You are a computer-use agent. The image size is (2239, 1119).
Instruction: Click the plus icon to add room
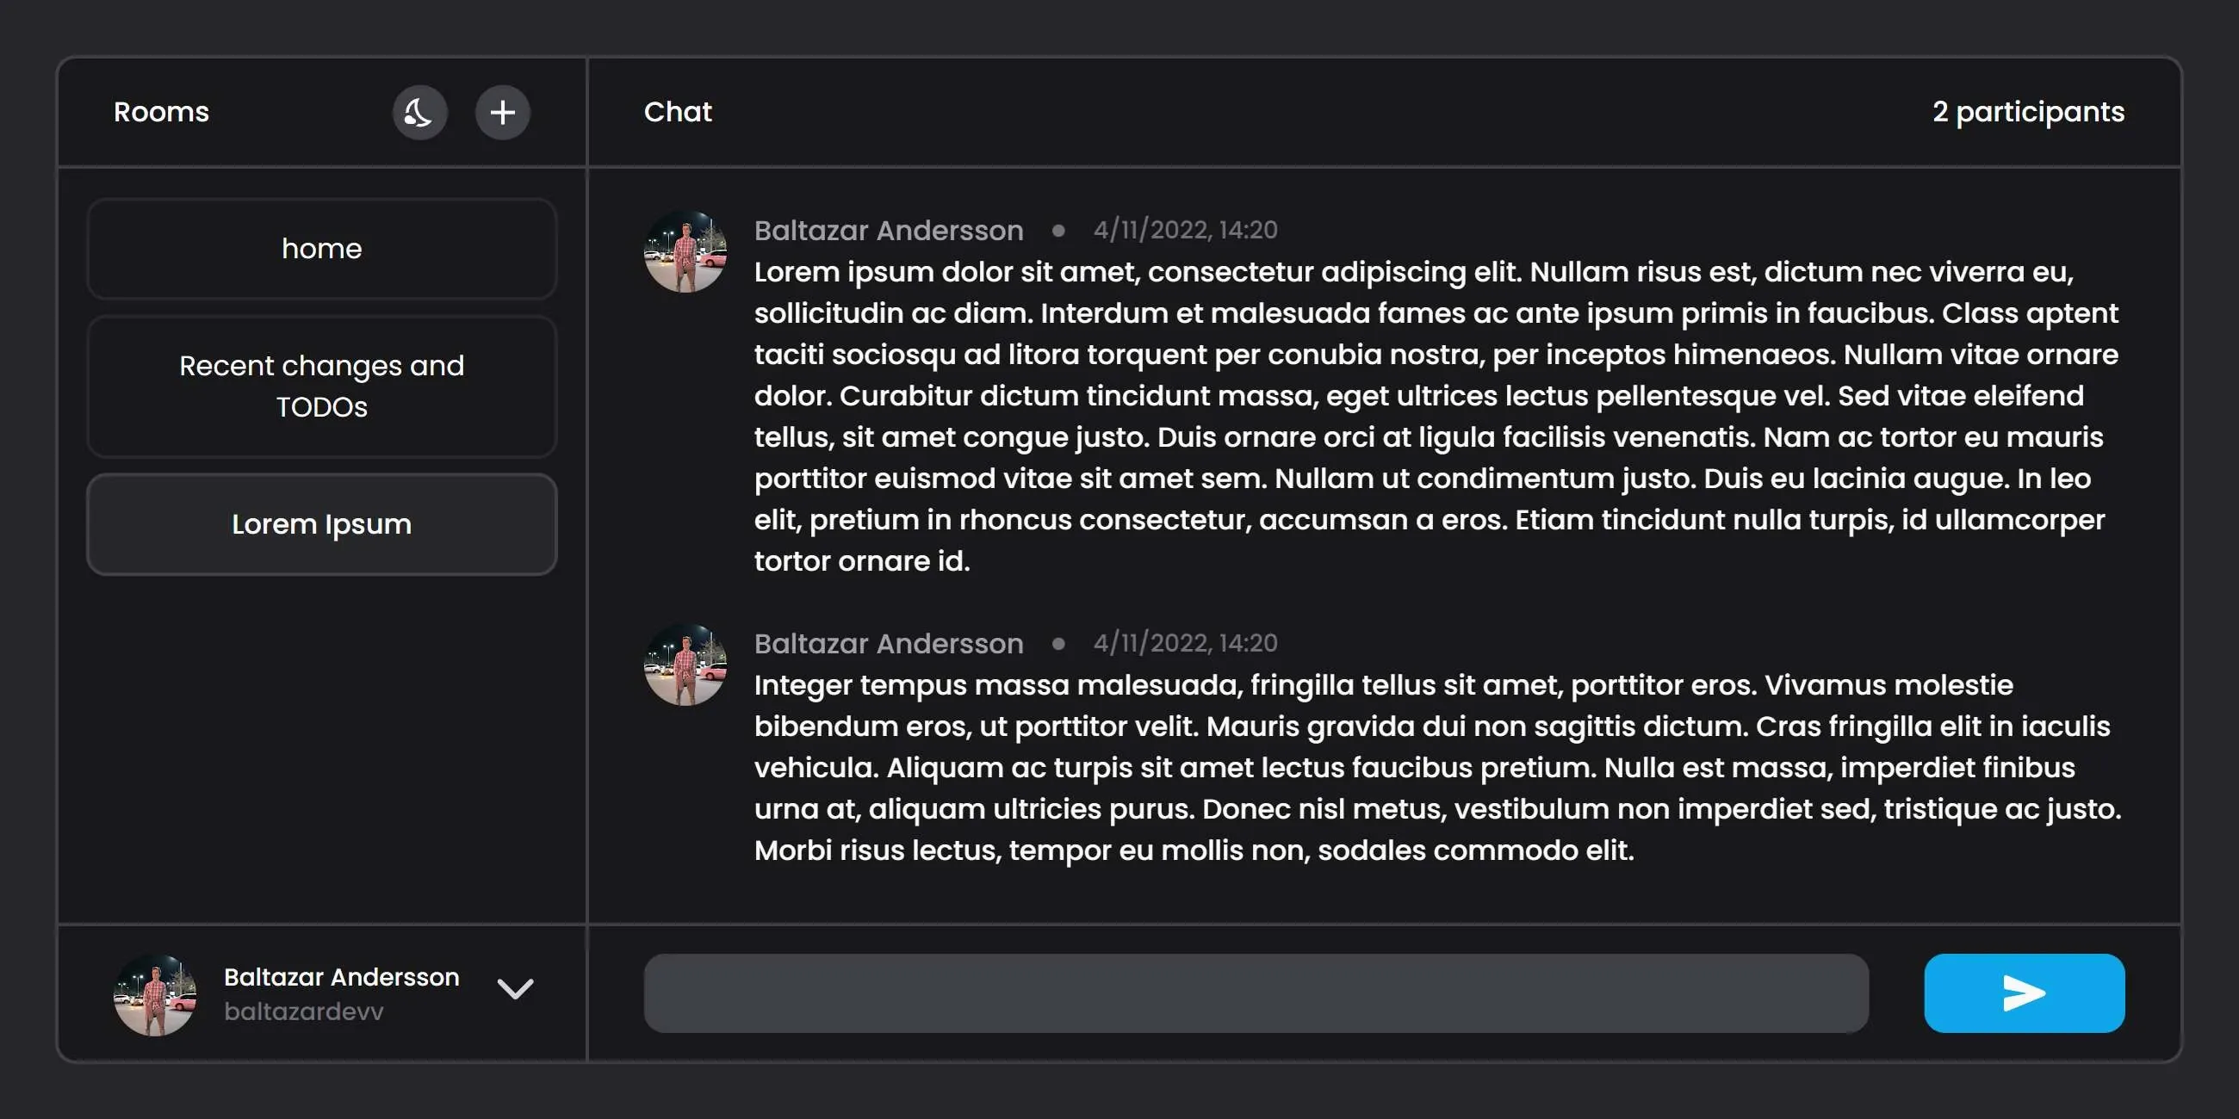502,112
